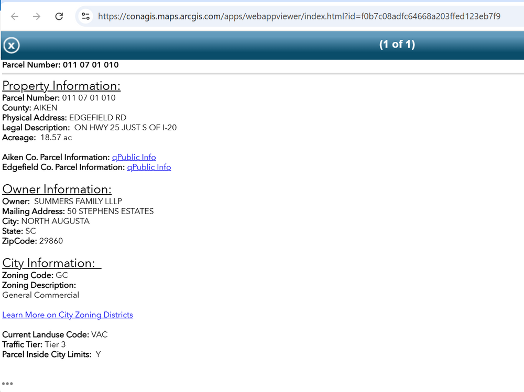Open Edgefield Co. qPublic Info link
This screenshot has width=524, height=392.
point(149,167)
